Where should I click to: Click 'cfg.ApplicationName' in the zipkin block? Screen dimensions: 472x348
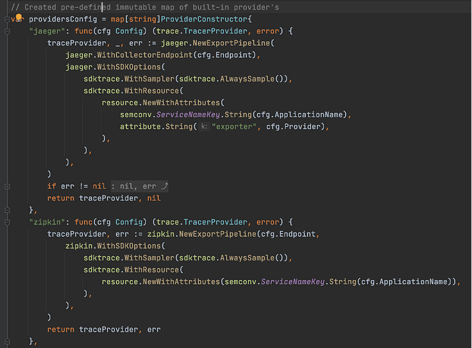404,282
